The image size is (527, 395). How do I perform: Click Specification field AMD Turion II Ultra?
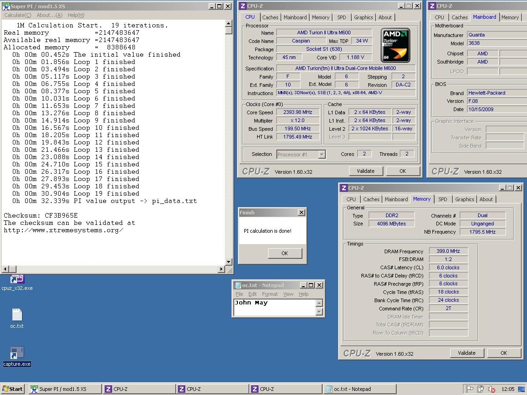[x=345, y=68]
